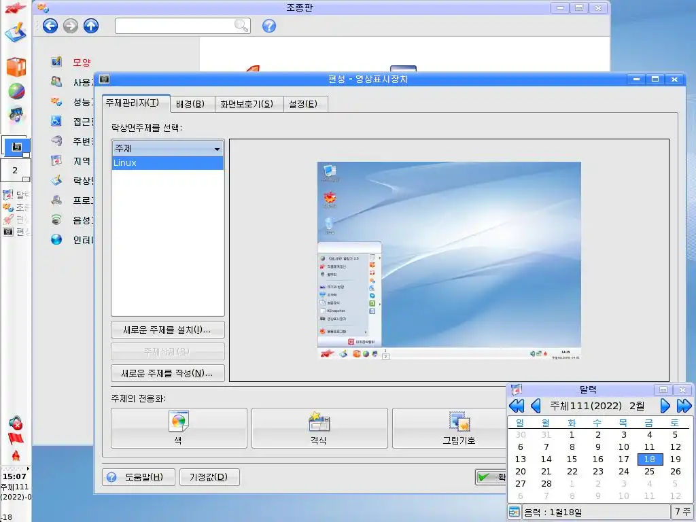Screen dimensions: 696x522
Task: Click the 7 주 week selector in calendar
Action: (682, 512)
